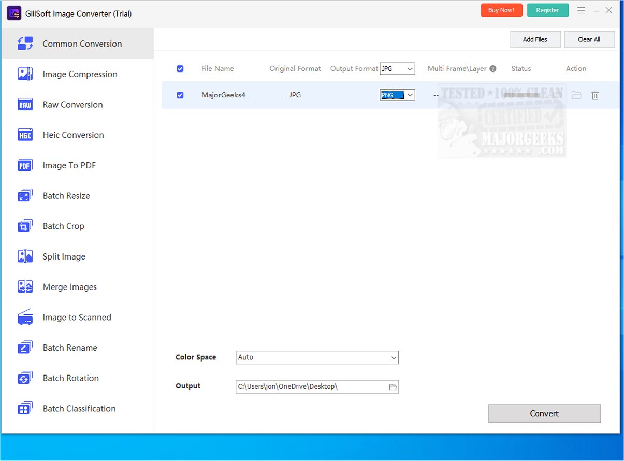This screenshot has height=461, width=624.
Task: Select Common Conversion label in sidebar
Action: point(82,44)
